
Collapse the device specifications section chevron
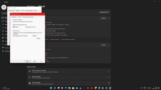click(x=109, y=18)
